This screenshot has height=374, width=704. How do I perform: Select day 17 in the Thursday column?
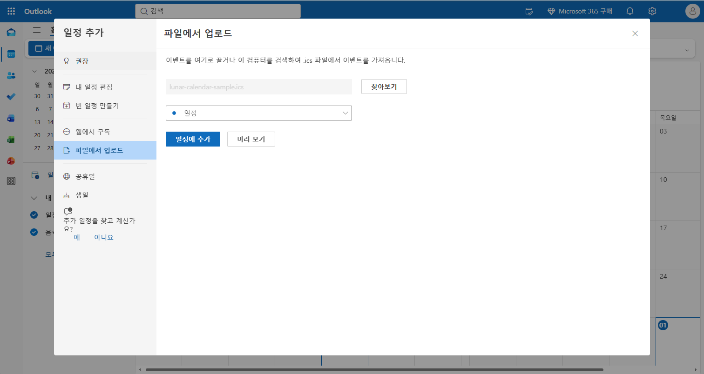coord(663,228)
